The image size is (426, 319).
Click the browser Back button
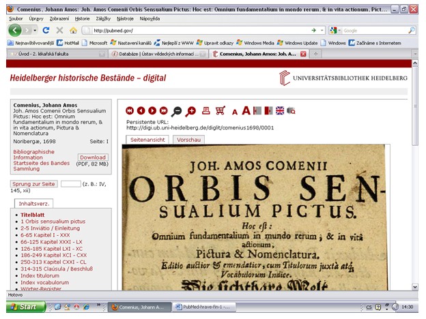[14, 30]
